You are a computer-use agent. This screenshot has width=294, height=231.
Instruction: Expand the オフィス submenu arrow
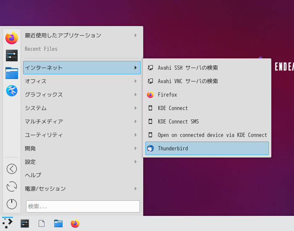coord(135,81)
